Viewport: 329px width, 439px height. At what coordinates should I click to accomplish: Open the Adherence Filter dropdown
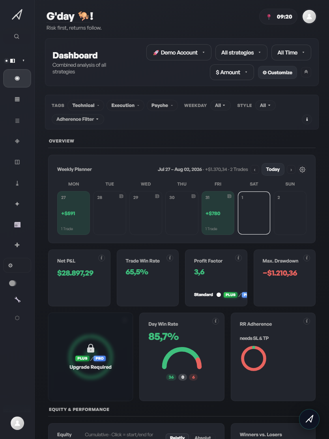(x=78, y=119)
